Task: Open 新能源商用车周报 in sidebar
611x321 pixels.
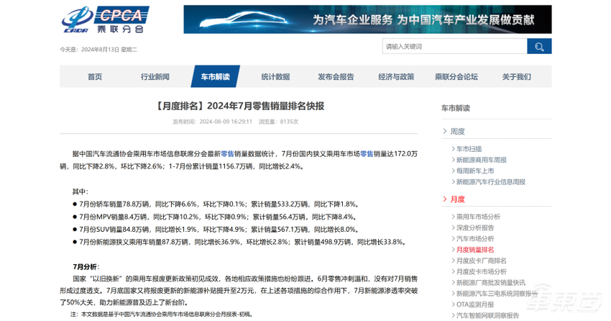Action: coord(481,160)
